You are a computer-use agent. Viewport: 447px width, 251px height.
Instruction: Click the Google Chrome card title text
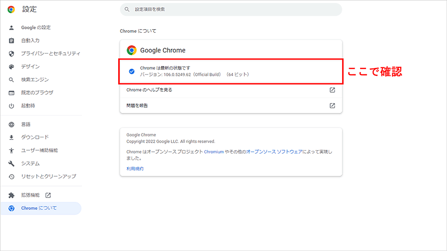click(x=163, y=51)
